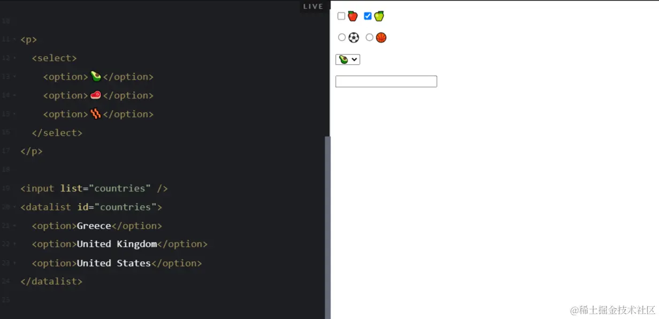
Task: Click the word Greece in code
Action: 94,225
